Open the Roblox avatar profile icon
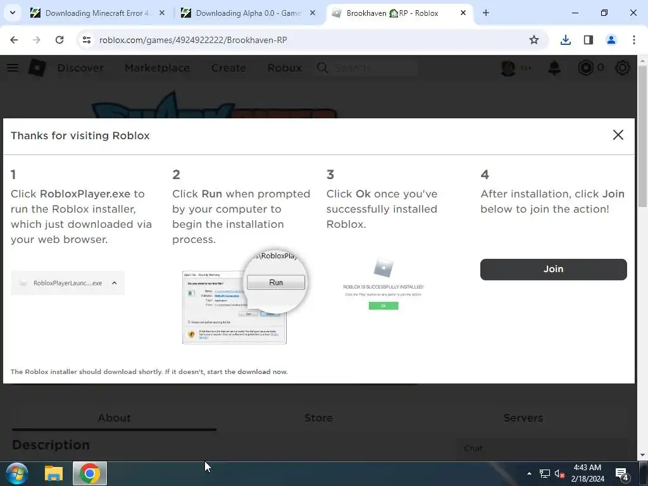648x486 pixels. 508,68
